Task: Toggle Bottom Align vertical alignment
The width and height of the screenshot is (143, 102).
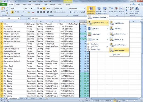Action: tap(44, 9)
